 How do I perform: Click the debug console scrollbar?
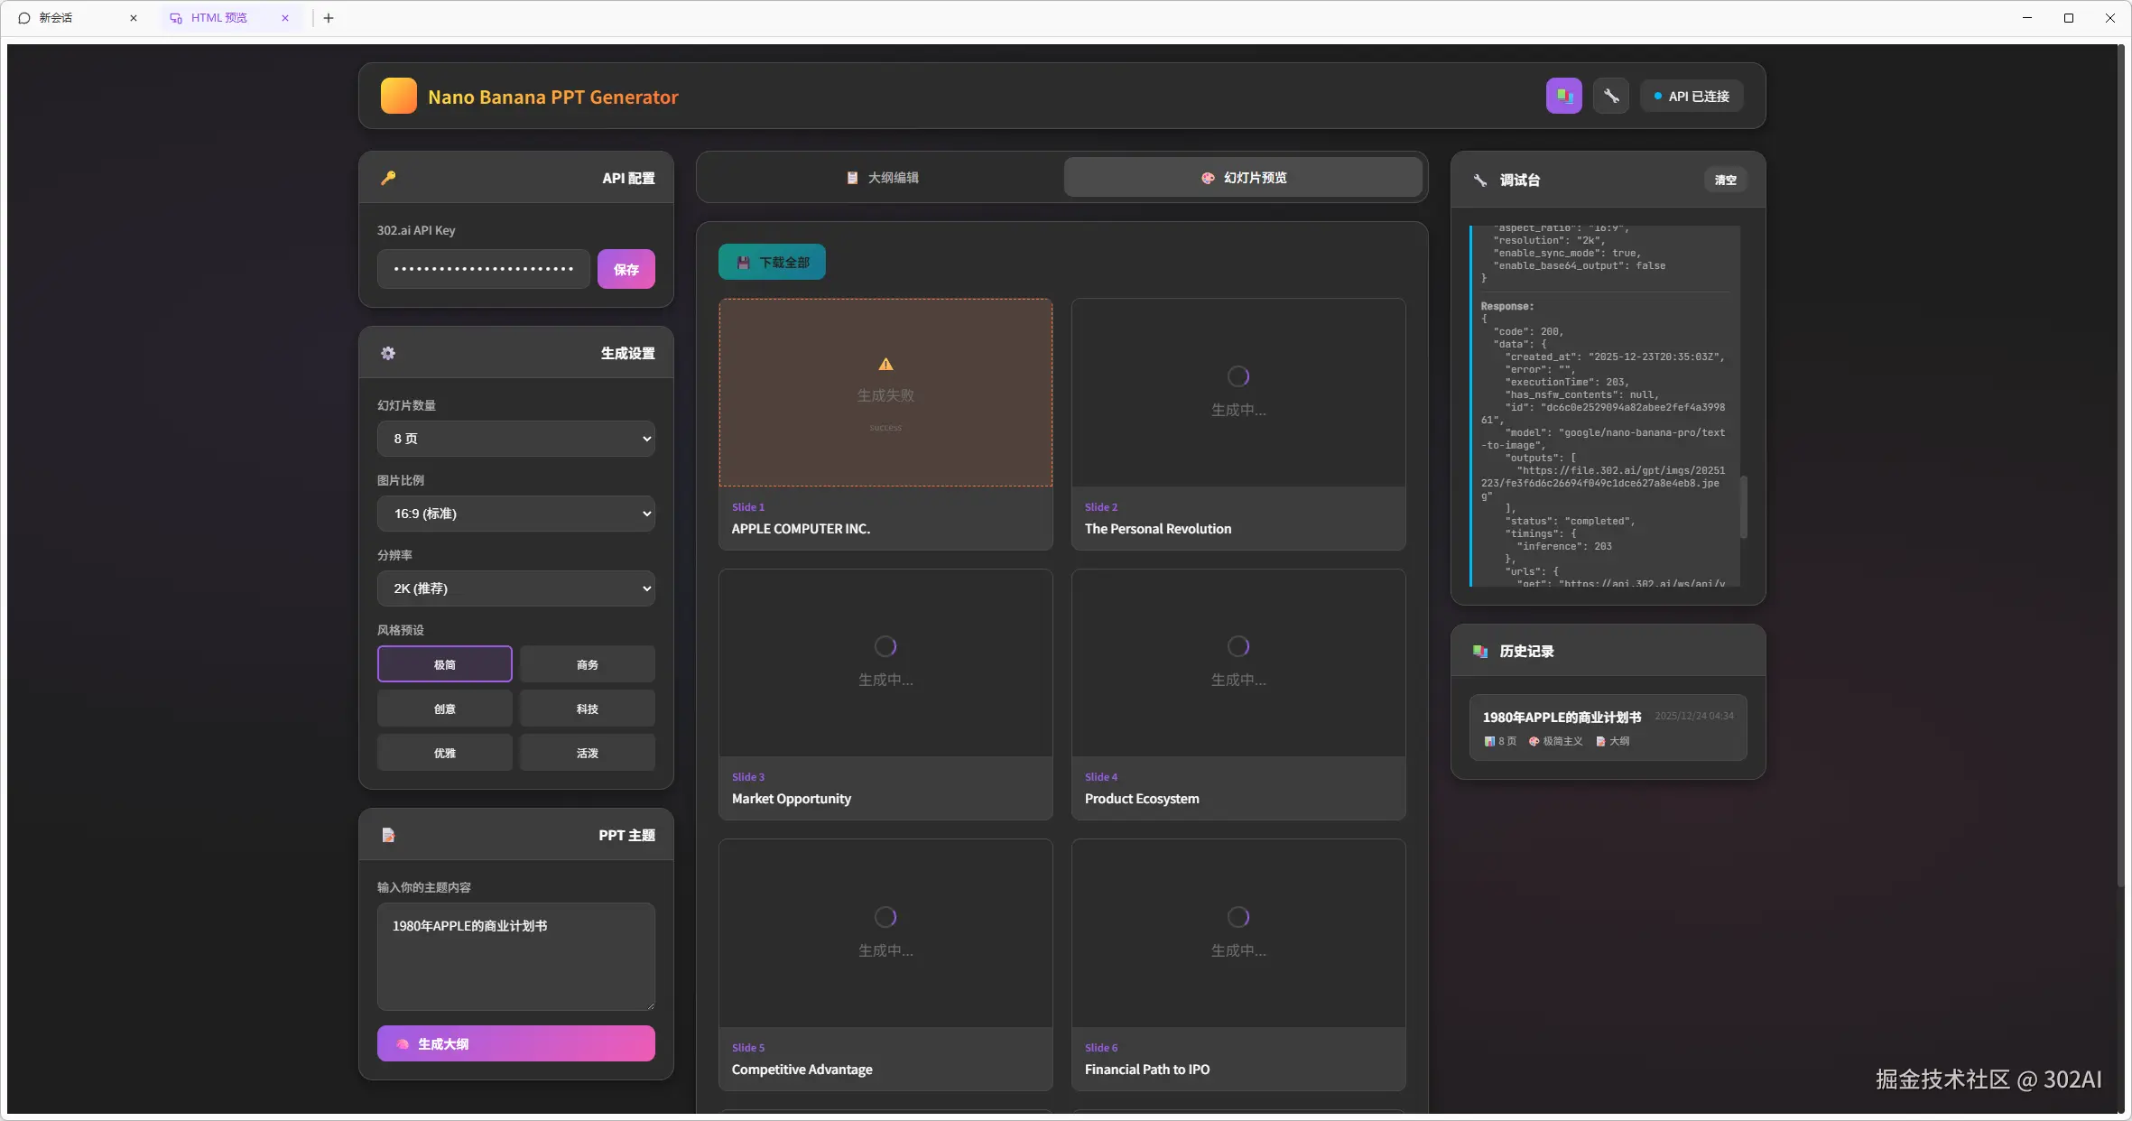tap(1743, 507)
